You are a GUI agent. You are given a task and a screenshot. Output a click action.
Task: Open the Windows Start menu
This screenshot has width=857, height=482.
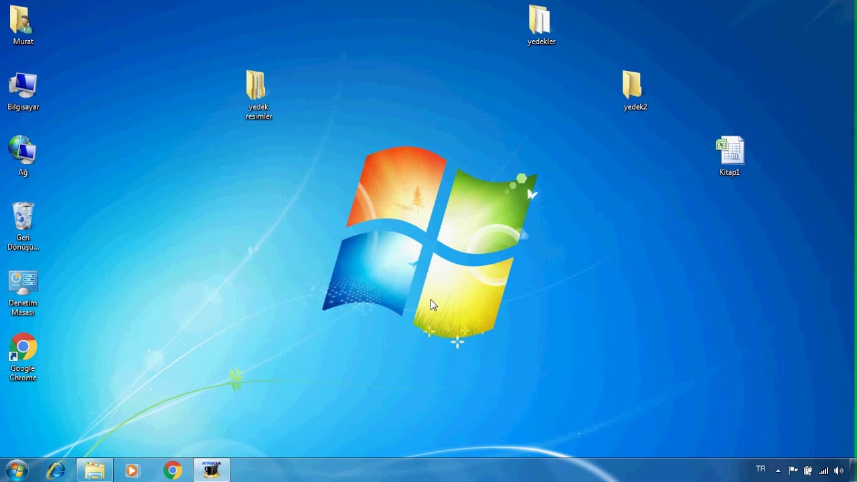pos(16,471)
